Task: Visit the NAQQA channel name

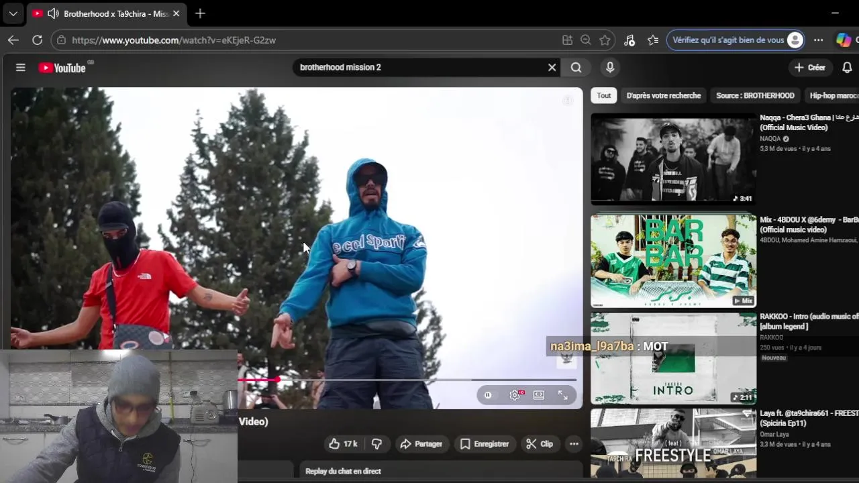Action: (x=770, y=139)
